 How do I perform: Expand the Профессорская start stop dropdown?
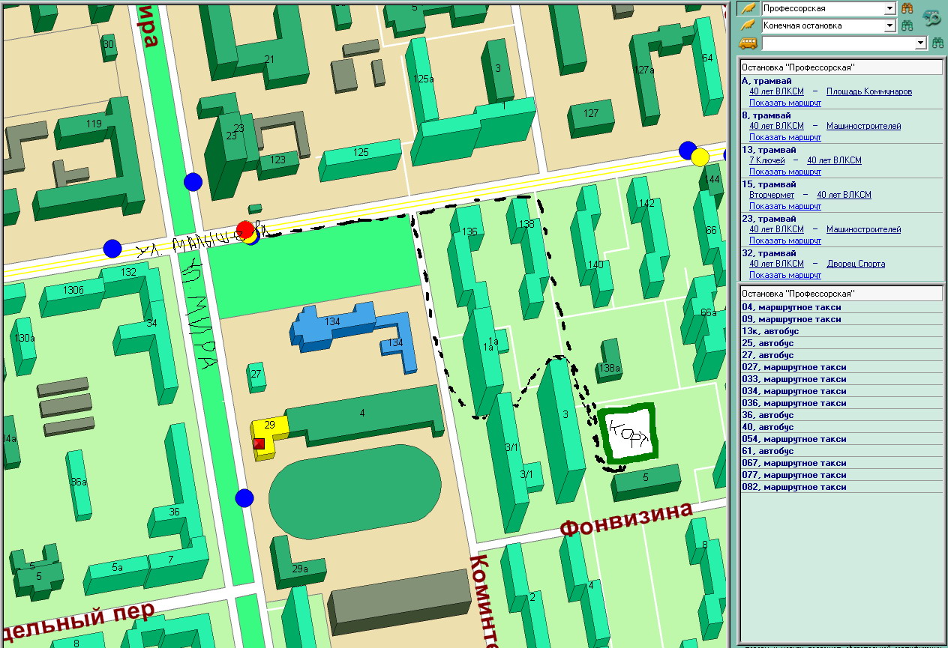(889, 8)
